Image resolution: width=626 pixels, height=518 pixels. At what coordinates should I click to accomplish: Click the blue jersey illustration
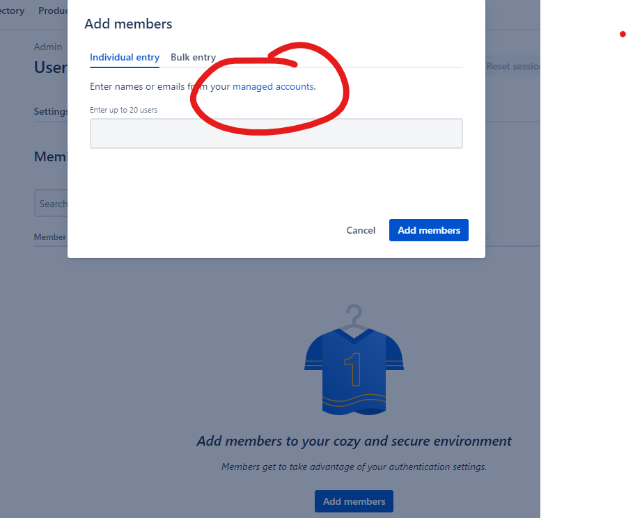coord(354,371)
